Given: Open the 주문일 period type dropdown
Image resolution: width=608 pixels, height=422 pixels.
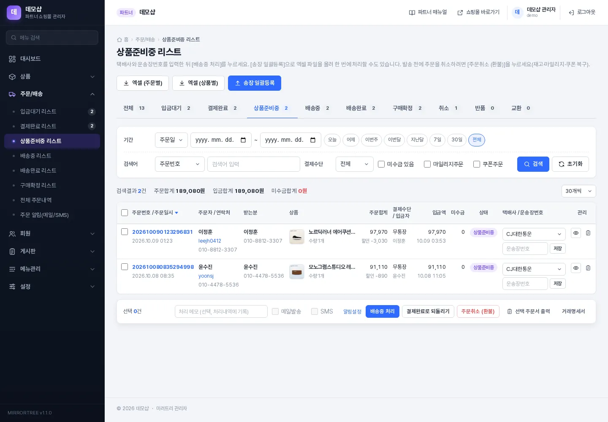Looking at the screenshot, I should point(171,140).
